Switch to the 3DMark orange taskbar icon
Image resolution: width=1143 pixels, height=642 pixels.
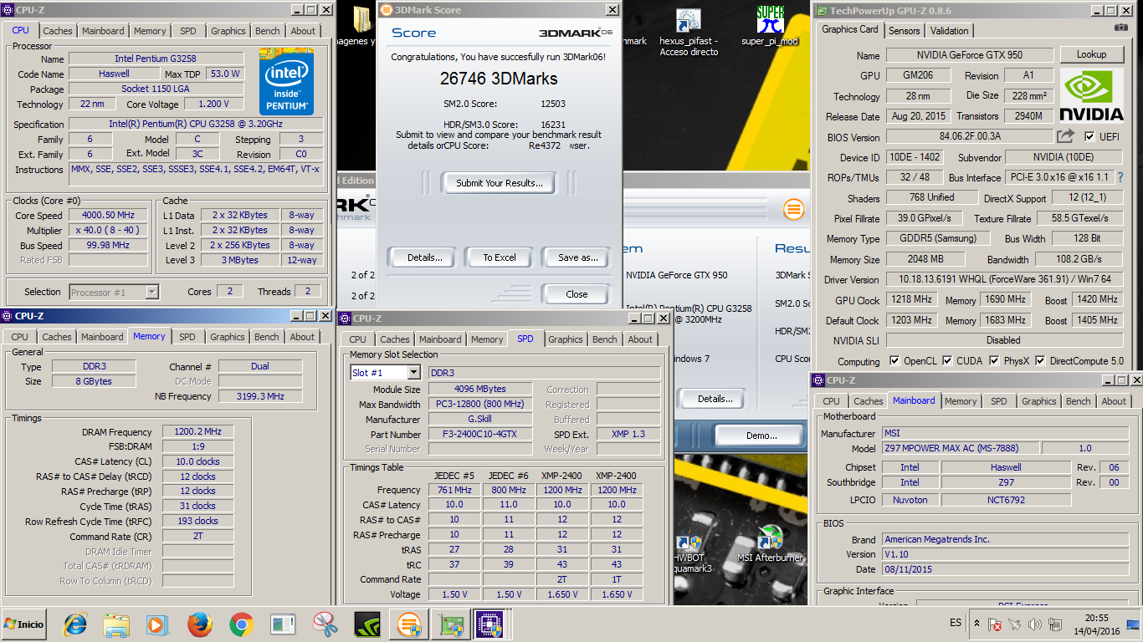click(409, 624)
